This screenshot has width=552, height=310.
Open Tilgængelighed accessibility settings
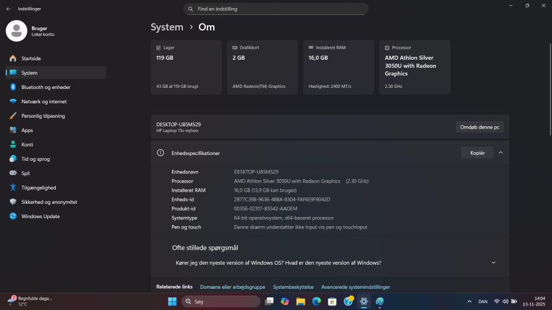39,188
